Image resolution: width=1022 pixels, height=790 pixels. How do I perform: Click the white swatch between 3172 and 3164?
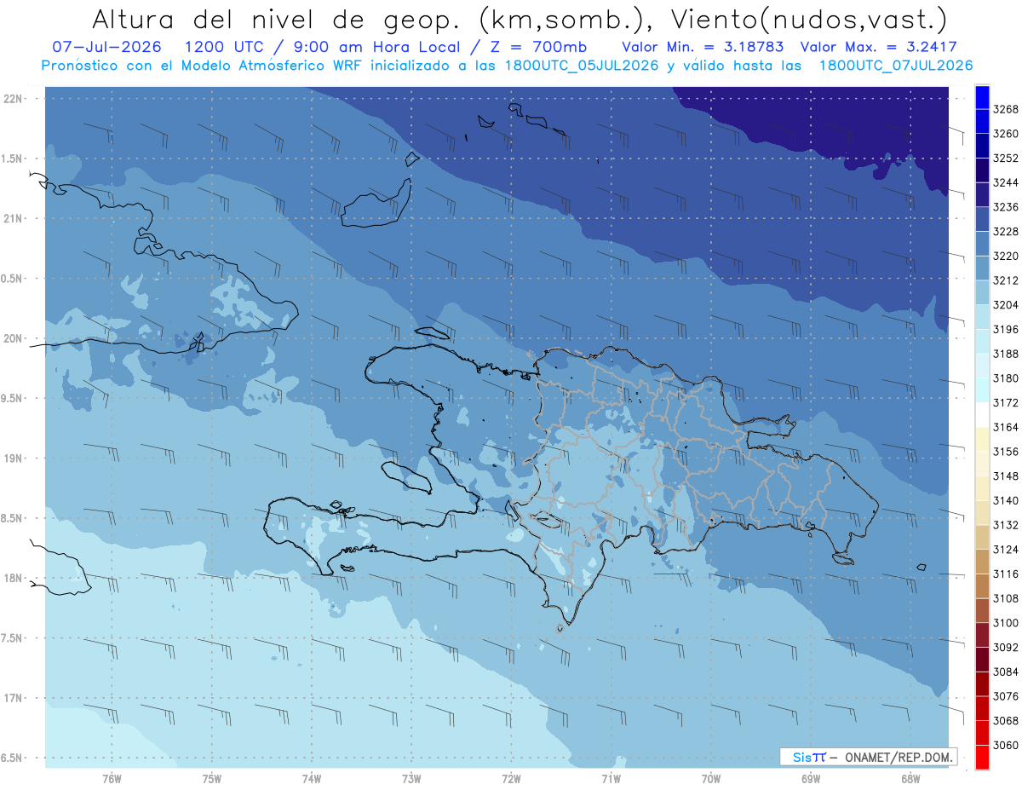(x=982, y=415)
